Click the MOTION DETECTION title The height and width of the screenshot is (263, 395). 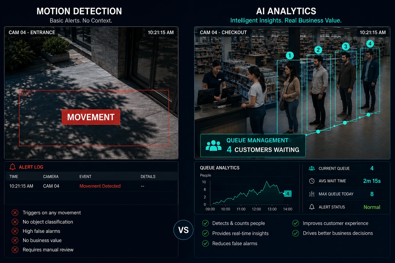point(79,11)
